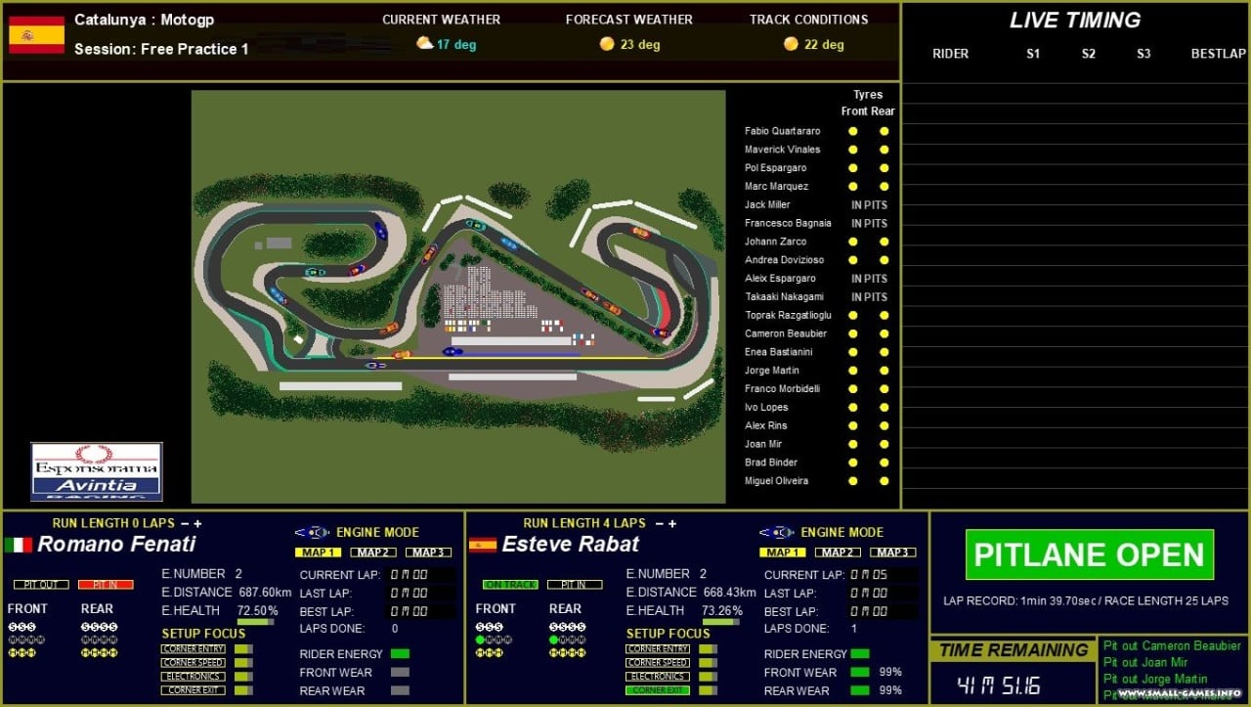Select MAP 3 engine mode for Esteve Rabat

pos(892,552)
